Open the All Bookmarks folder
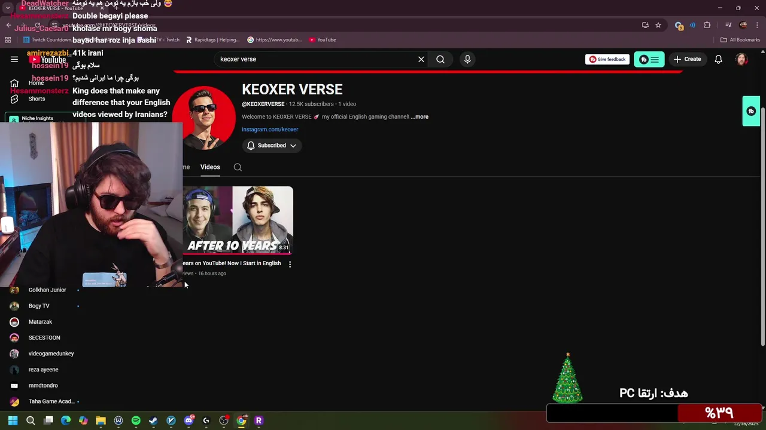Viewport: 766px width, 430px height. (740, 40)
